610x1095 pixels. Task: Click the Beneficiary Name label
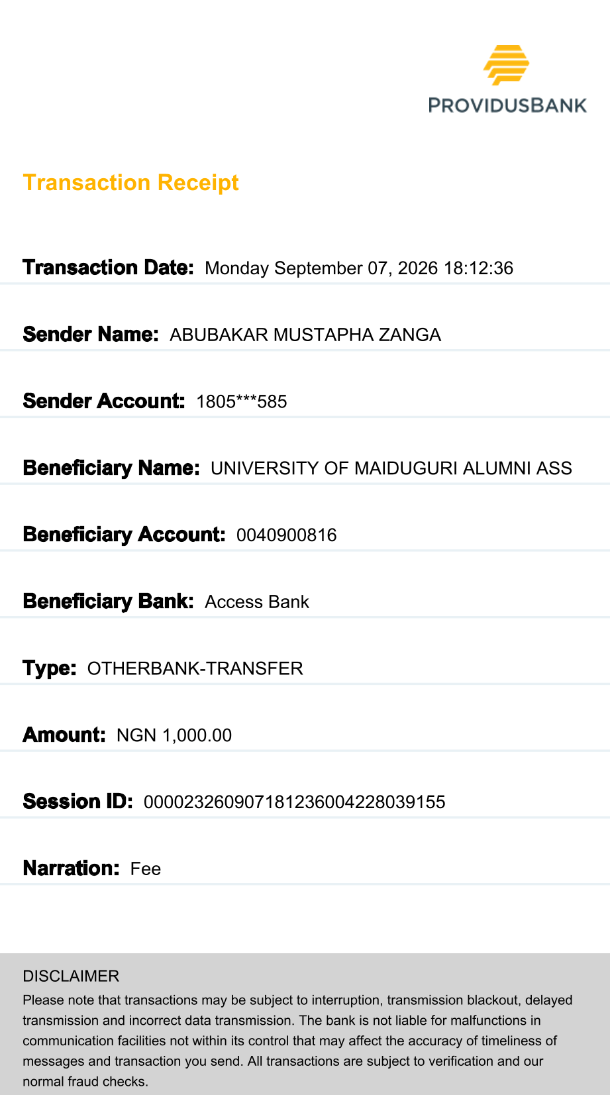[111, 468]
